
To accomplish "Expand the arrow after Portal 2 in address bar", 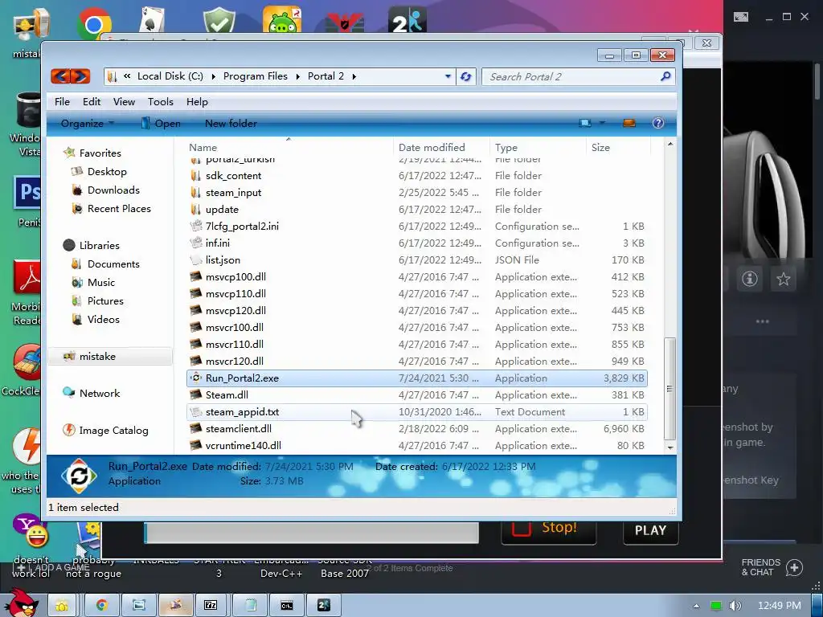I will [x=354, y=76].
